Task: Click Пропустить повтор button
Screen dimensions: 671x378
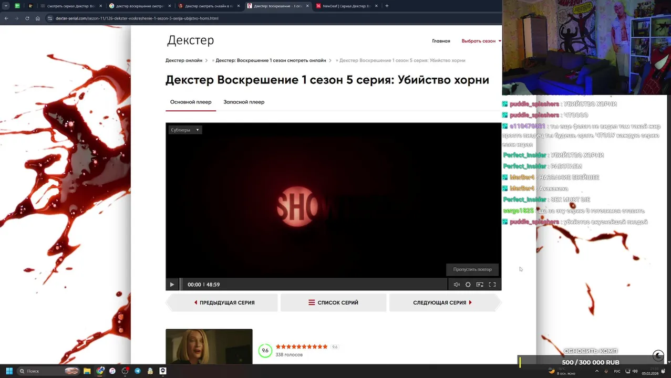Action: pyautogui.click(x=472, y=269)
